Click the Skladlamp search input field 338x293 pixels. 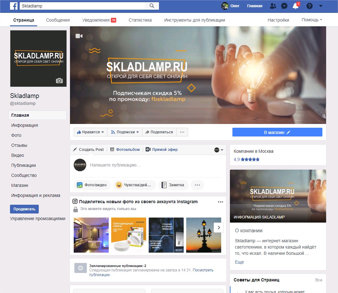pyautogui.click(x=82, y=6)
